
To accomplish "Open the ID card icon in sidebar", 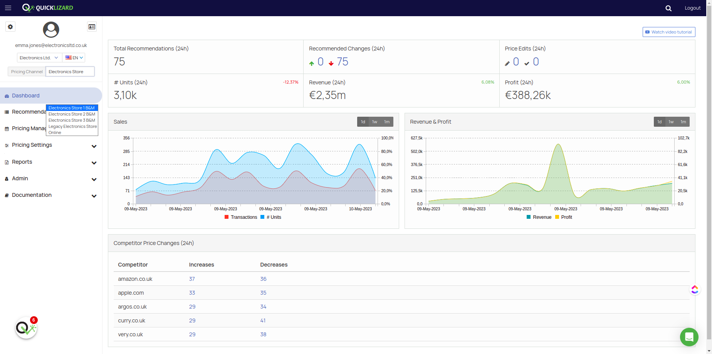I will 92,27.
